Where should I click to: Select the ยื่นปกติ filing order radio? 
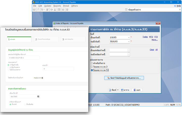[x=10, y=104]
